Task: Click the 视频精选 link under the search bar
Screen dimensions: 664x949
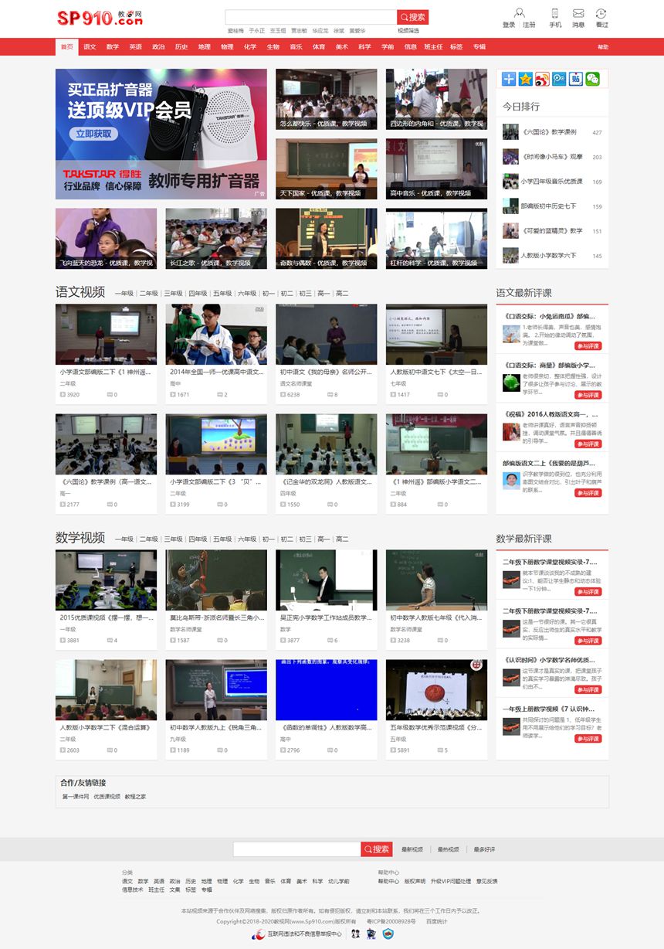Action: (409, 31)
